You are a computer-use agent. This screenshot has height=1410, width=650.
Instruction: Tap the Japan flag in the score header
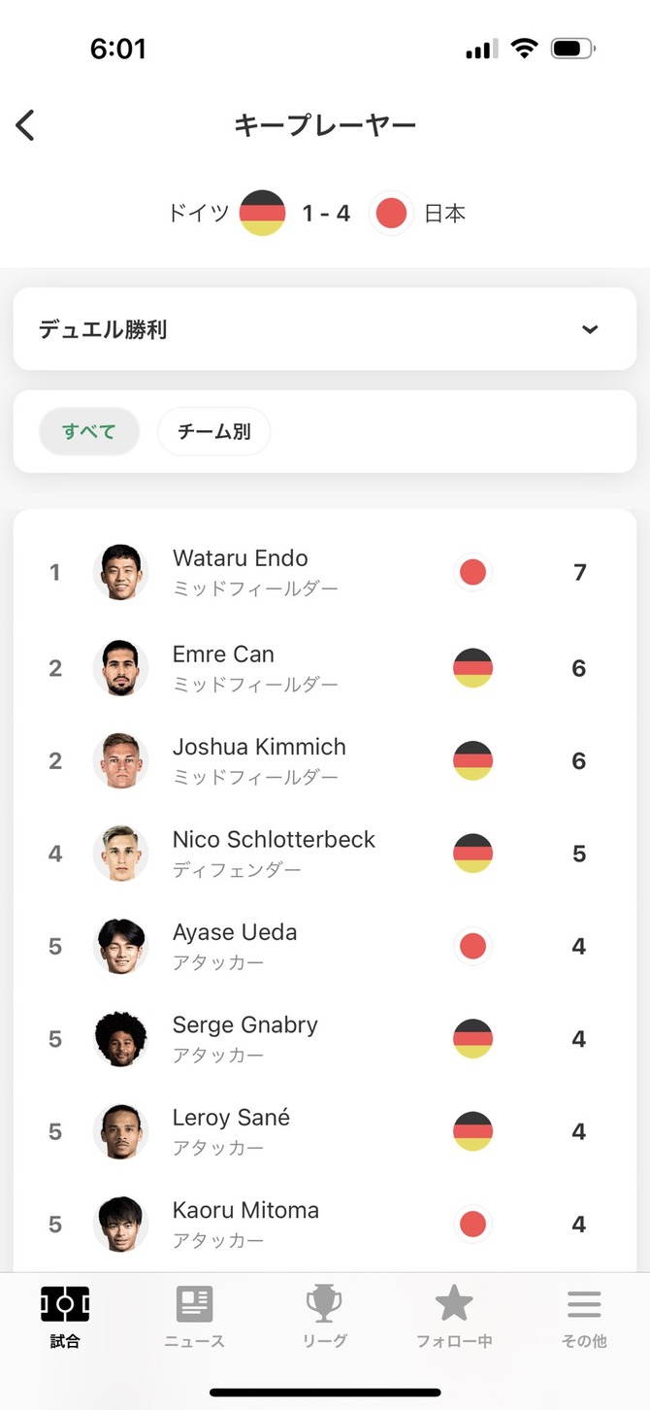tap(391, 213)
